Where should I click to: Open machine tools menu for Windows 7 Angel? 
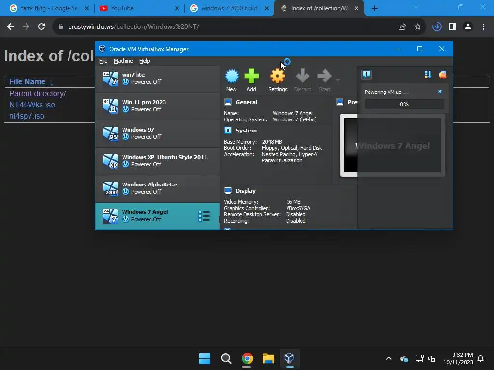click(204, 216)
